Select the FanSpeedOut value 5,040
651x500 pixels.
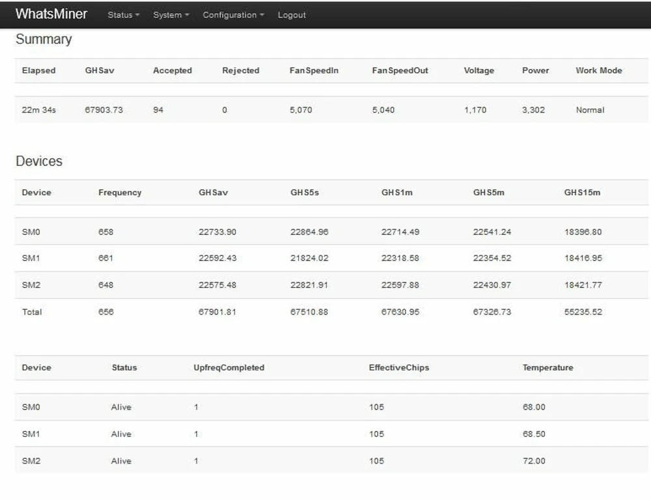(383, 110)
